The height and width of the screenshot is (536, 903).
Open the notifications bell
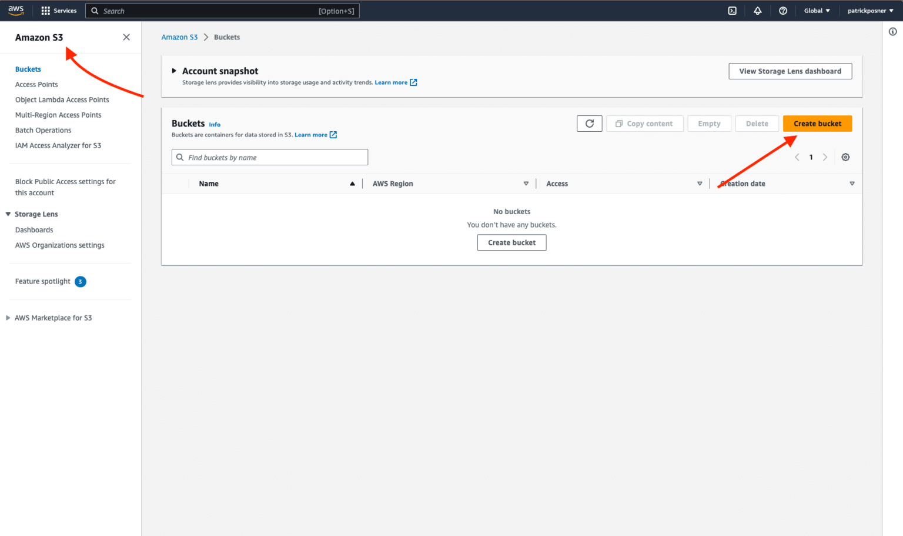(x=758, y=10)
